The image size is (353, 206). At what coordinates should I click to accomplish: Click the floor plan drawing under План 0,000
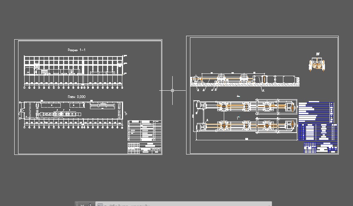coord(73,115)
